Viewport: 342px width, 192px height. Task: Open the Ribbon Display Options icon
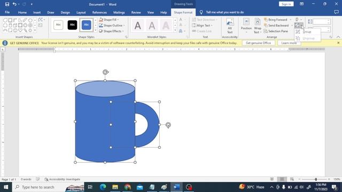tap(301, 4)
